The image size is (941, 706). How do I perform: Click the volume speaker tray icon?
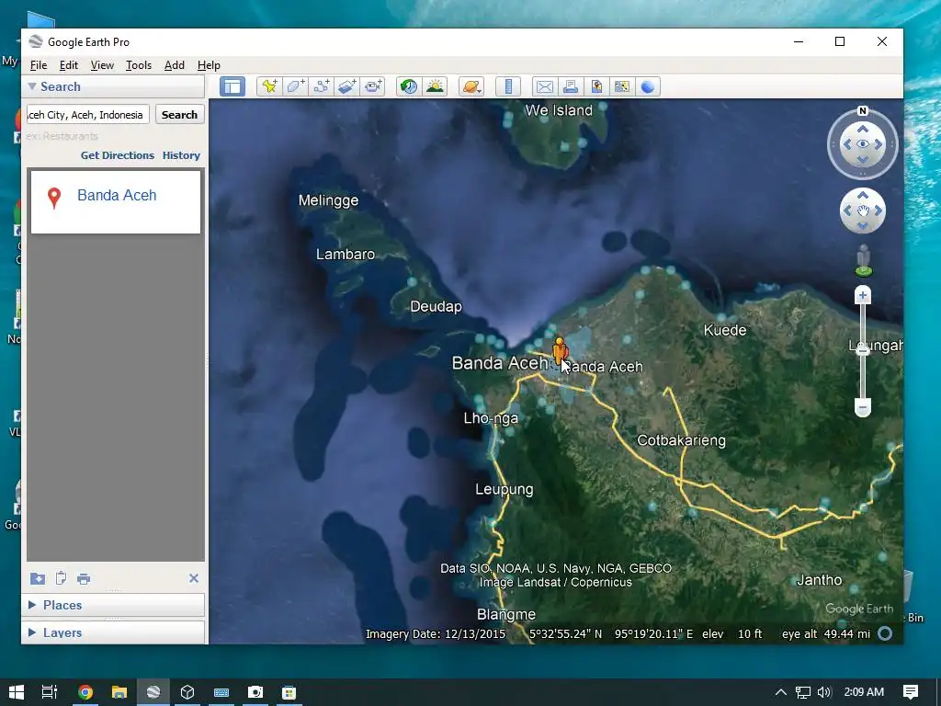(x=824, y=692)
